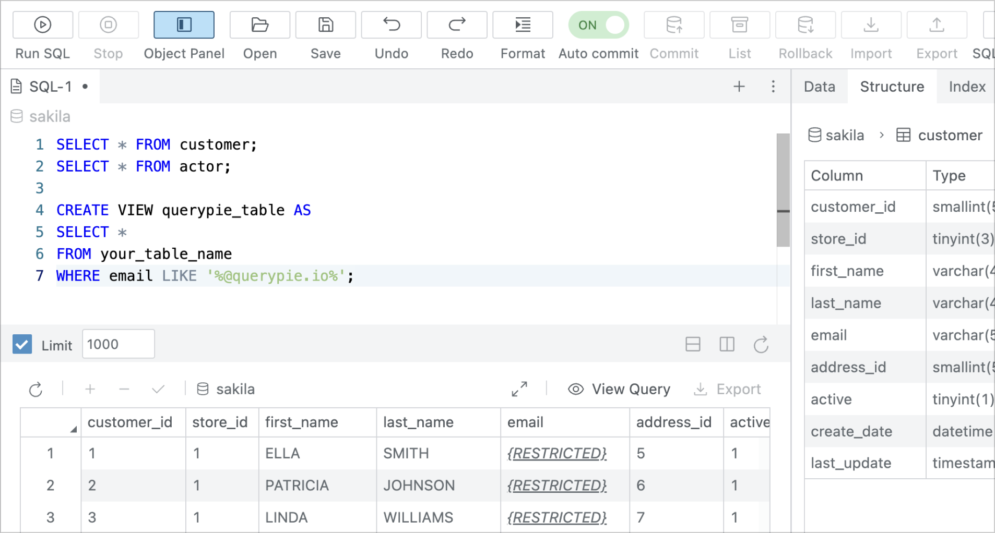
Task: Redo the last undone edit
Action: click(x=457, y=25)
